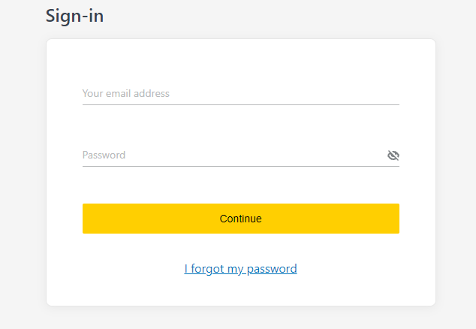Open the 'I forgot my password' link
Screen dimensions: 476x329
tap(240, 268)
